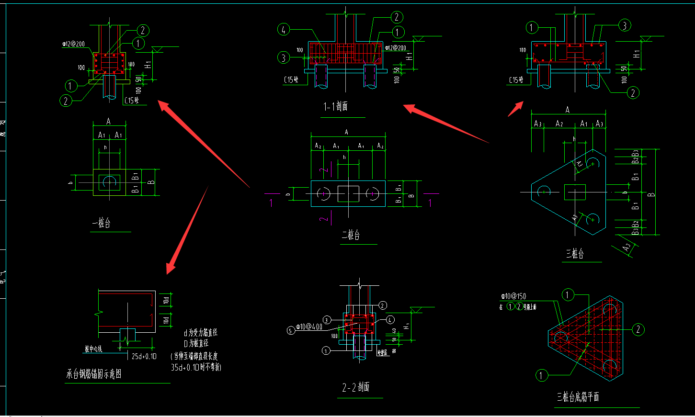Select the column square in three-pile cap plan

point(575,192)
